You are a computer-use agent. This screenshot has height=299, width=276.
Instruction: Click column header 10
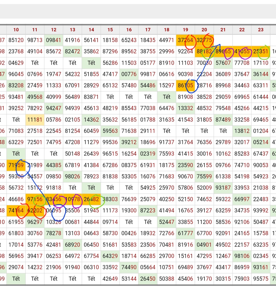click(x=16, y=30)
